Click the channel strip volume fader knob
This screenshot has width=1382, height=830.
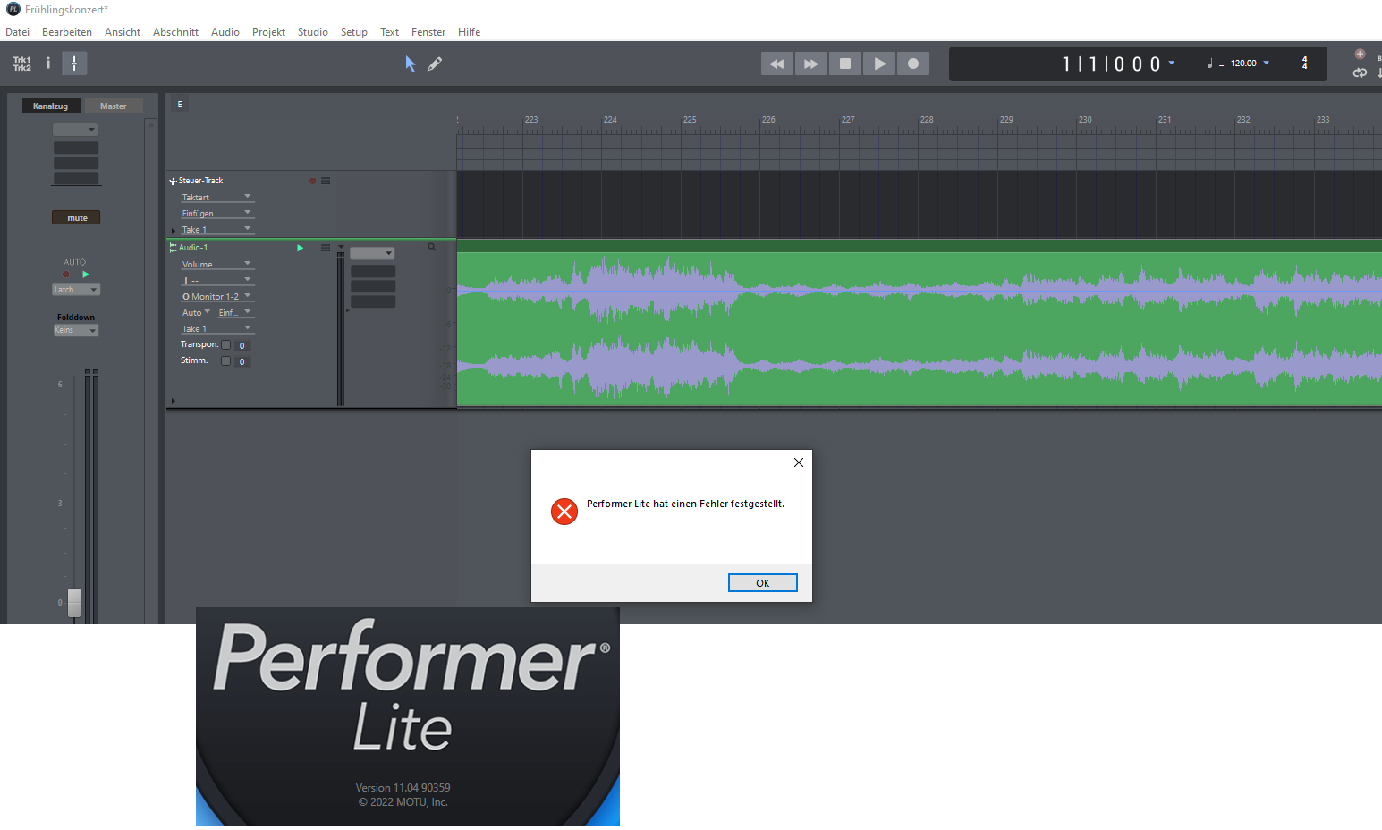(74, 602)
